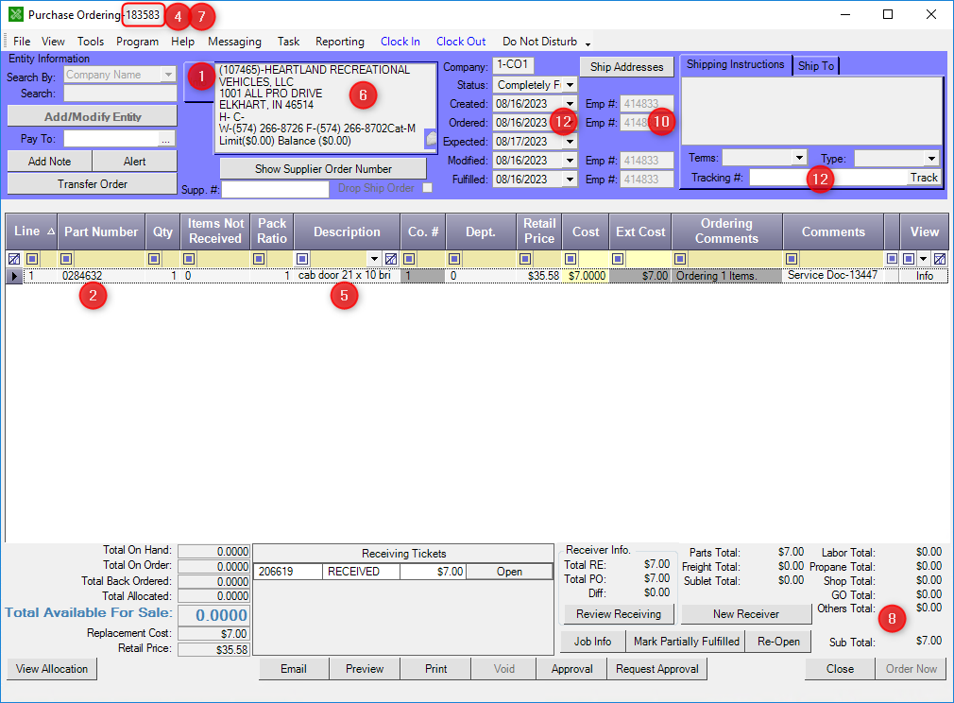Open the Part Number column filter icon

pyautogui.click(x=66, y=259)
